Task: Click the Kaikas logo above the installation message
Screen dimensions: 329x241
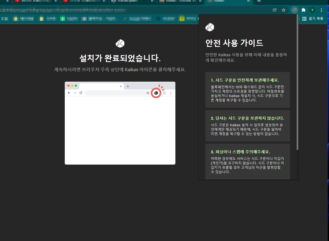Action: coord(120,44)
